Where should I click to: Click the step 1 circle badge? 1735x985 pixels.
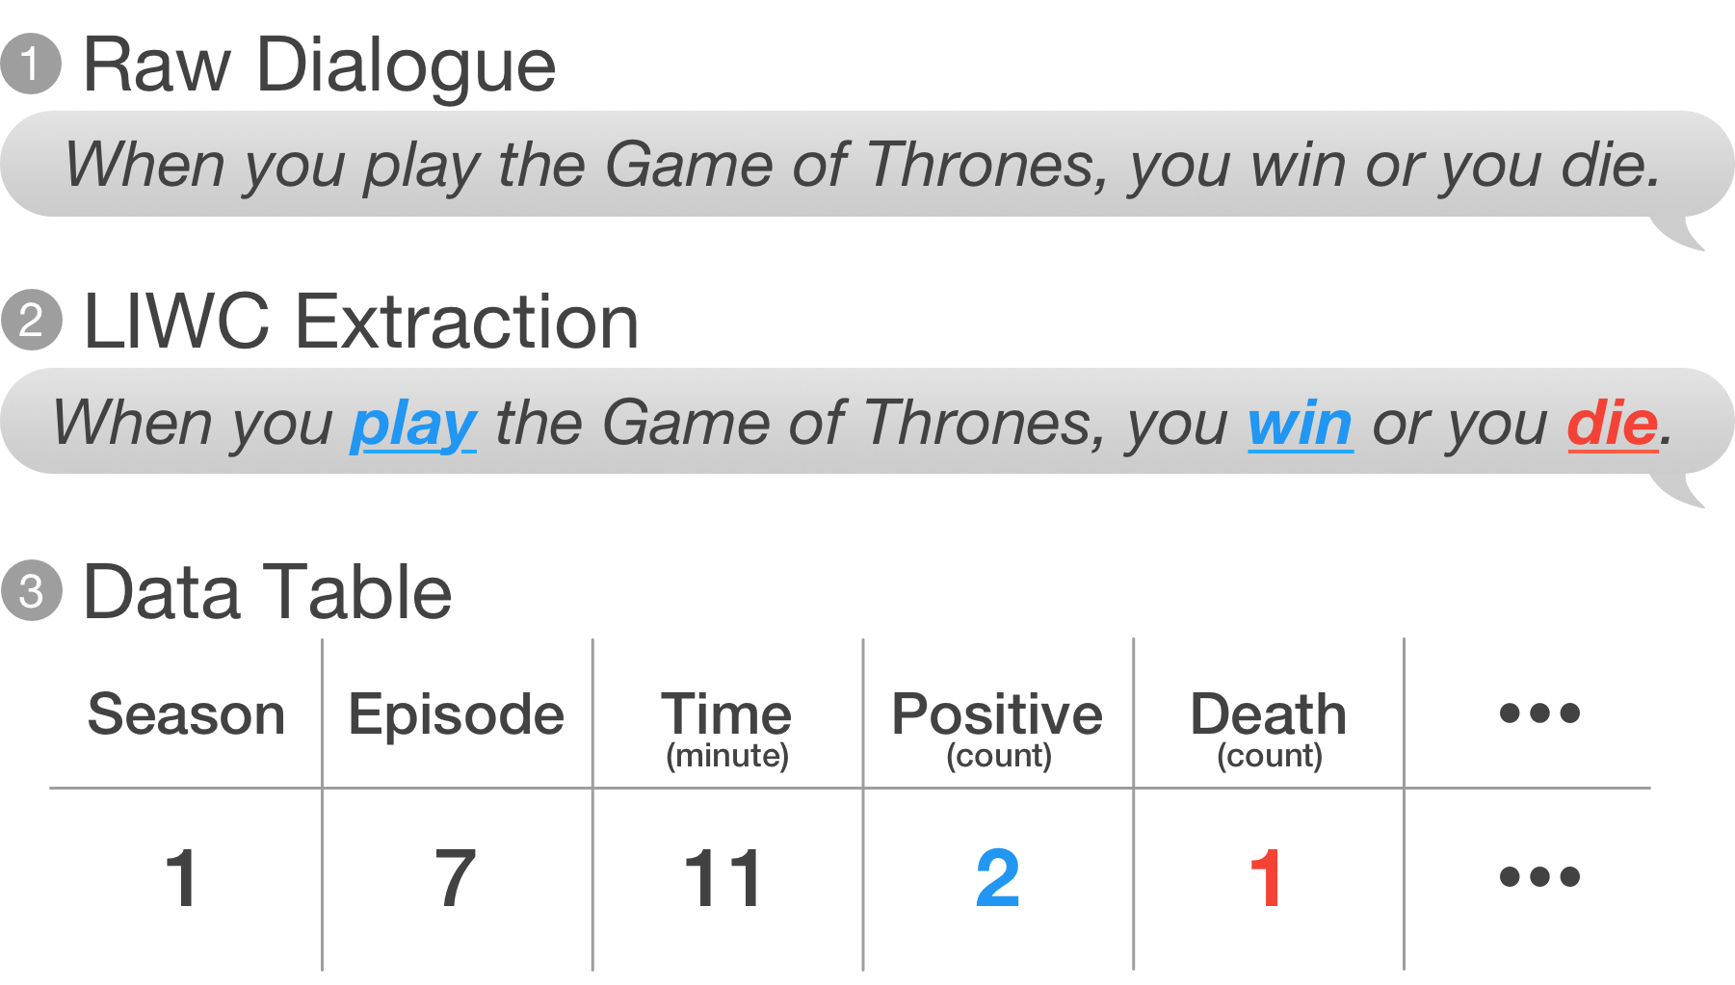coord(31,64)
